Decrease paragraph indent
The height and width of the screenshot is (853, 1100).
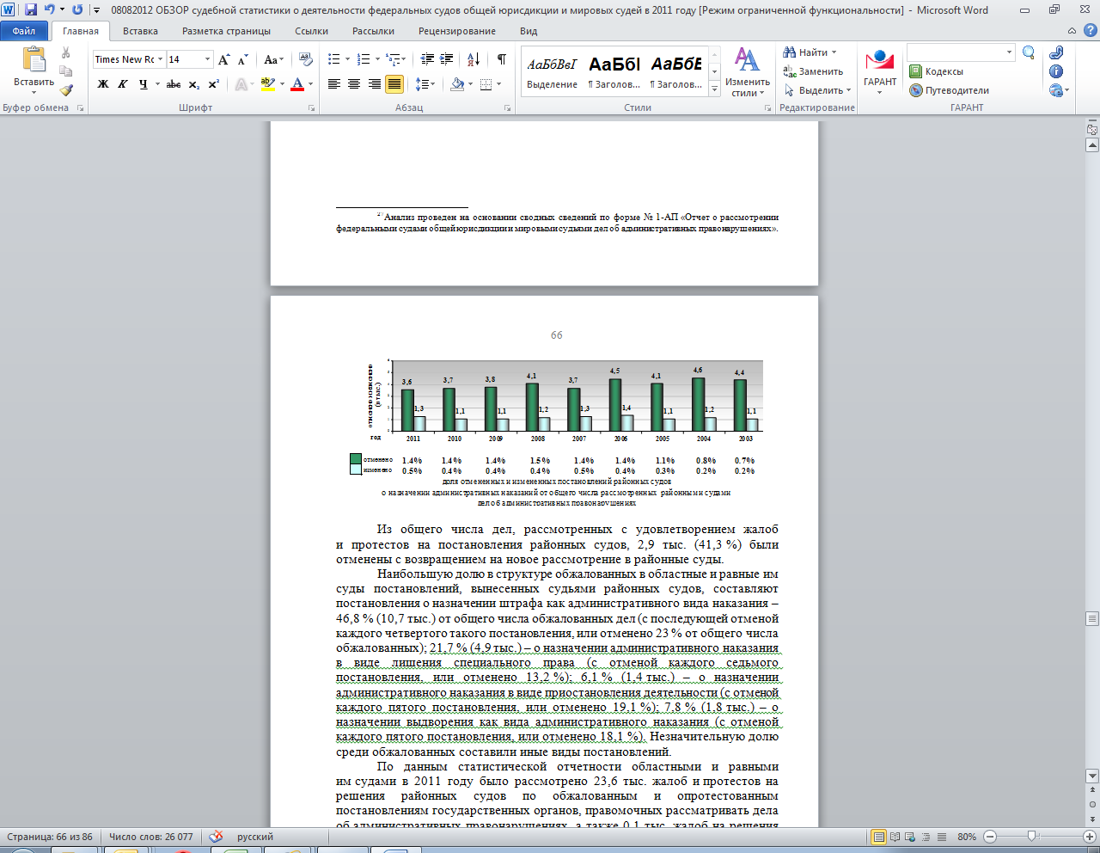click(427, 59)
